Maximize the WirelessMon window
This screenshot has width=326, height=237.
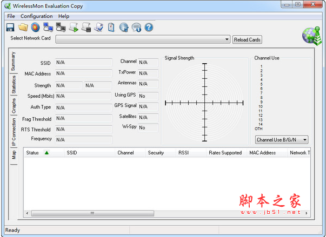[x=298, y=4]
